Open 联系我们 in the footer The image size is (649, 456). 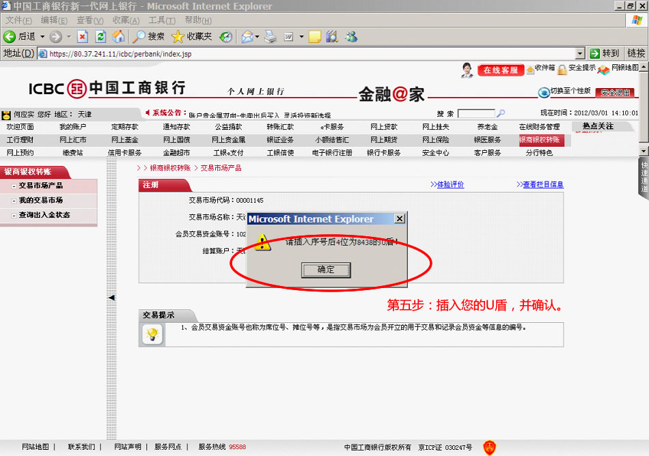click(x=81, y=447)
